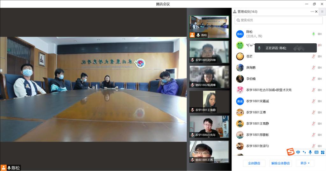Screen dimensions: 326x171
Task: Close the 管理成员 member panel
Action: click(x=316, y=11)
